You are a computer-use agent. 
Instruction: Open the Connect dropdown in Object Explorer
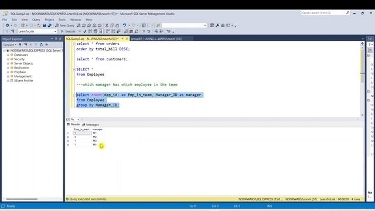(x=10, y=45)
